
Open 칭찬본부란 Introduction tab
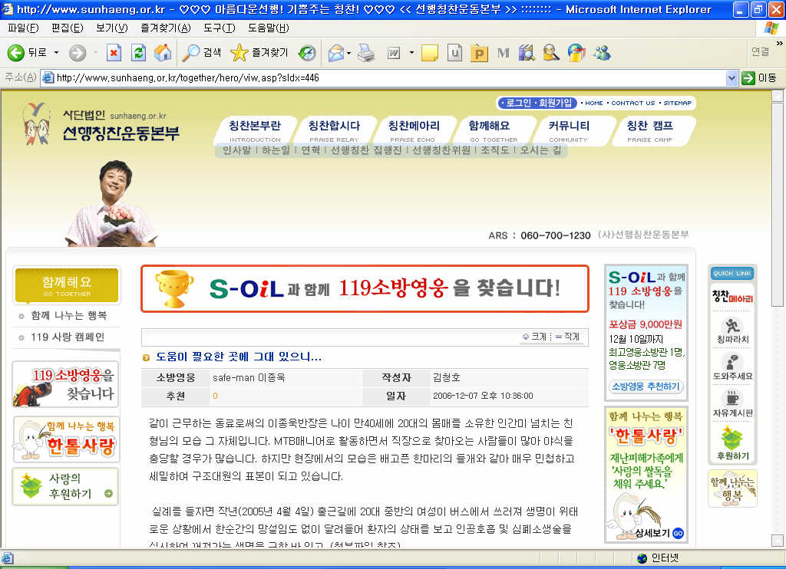255,130
